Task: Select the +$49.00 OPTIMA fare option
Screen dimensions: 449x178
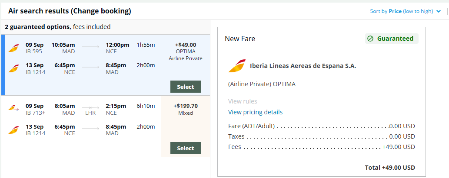Action: pyautogui.click(x=186, y=87)
